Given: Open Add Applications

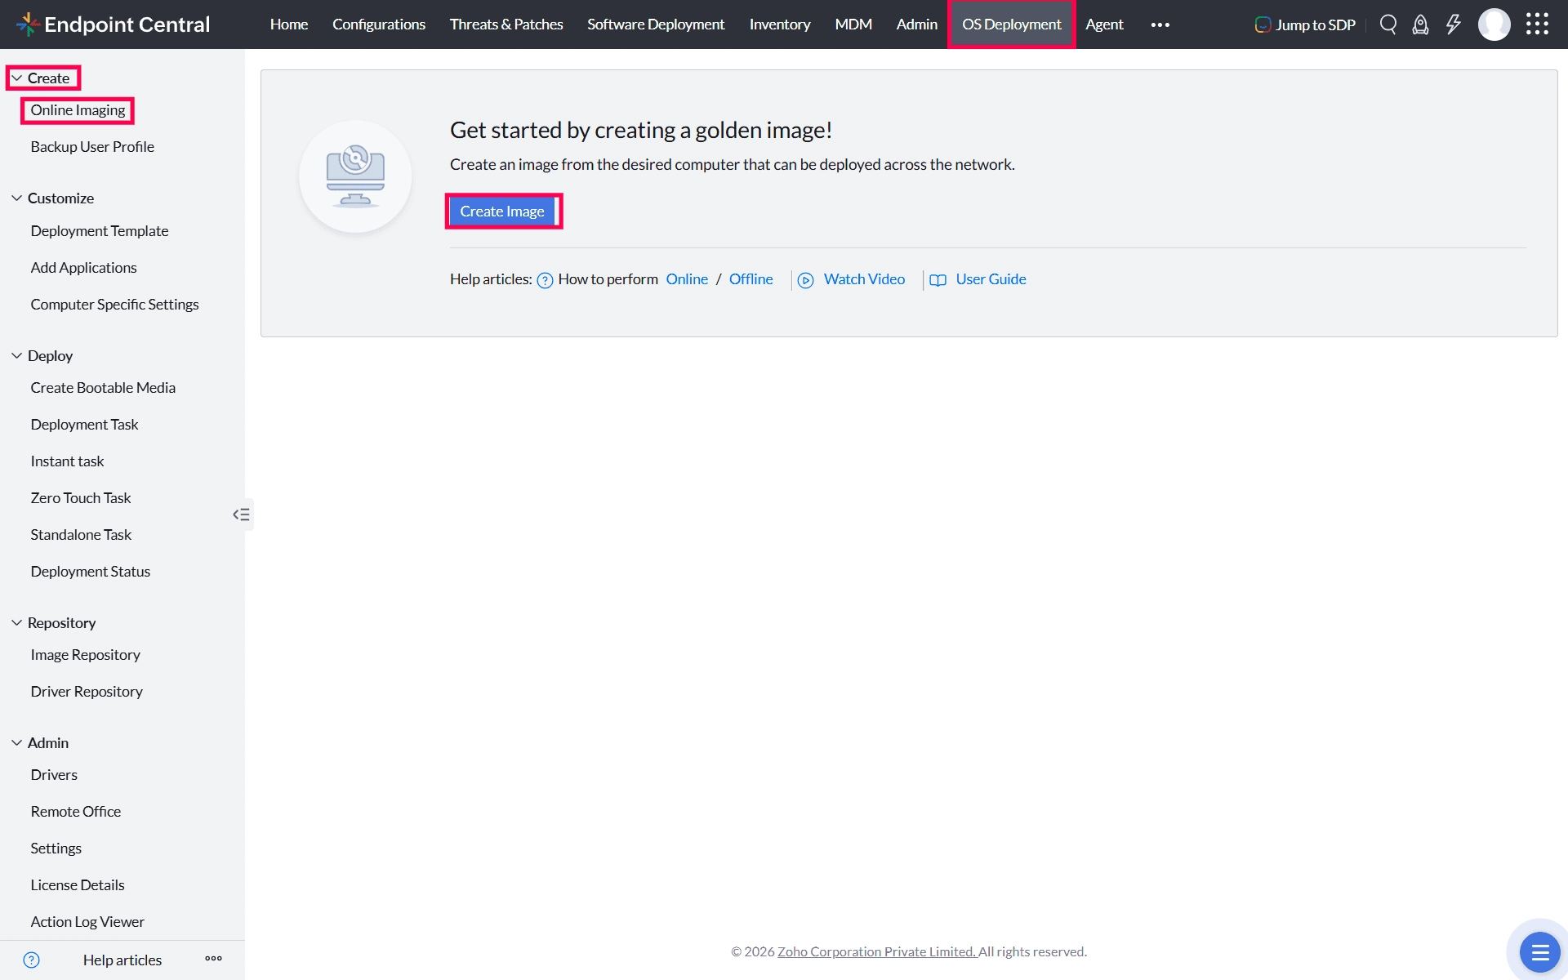Looking at the screenshot, I should 83,268.
